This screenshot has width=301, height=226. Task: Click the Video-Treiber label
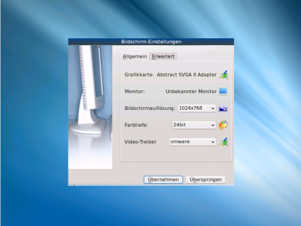click(140, 142)
